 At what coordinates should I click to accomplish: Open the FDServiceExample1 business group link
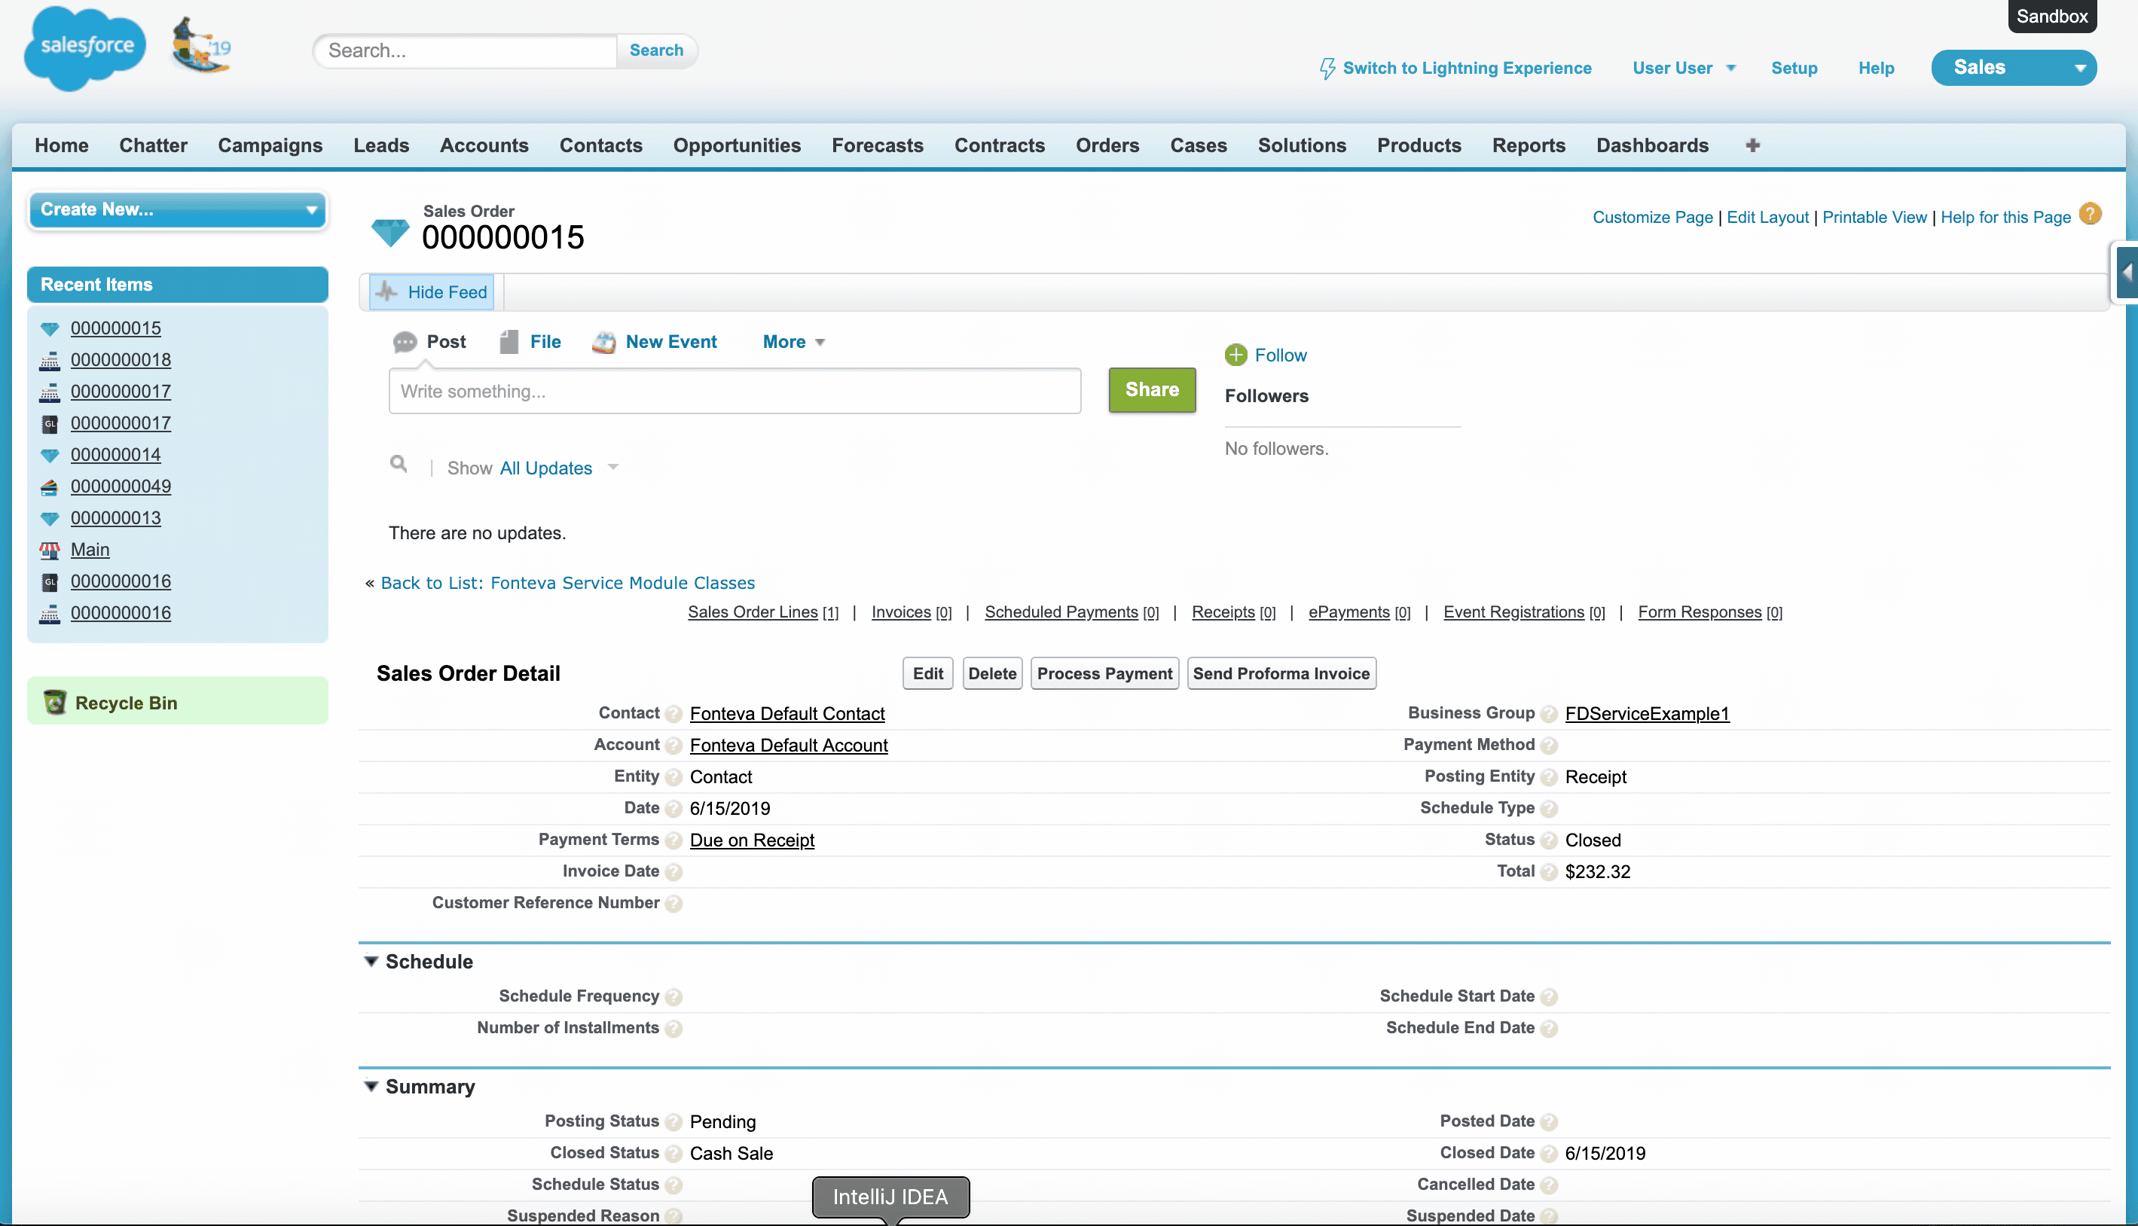1647,714
